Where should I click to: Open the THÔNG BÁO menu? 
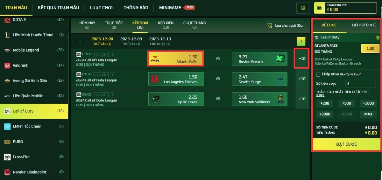point(136,8)
